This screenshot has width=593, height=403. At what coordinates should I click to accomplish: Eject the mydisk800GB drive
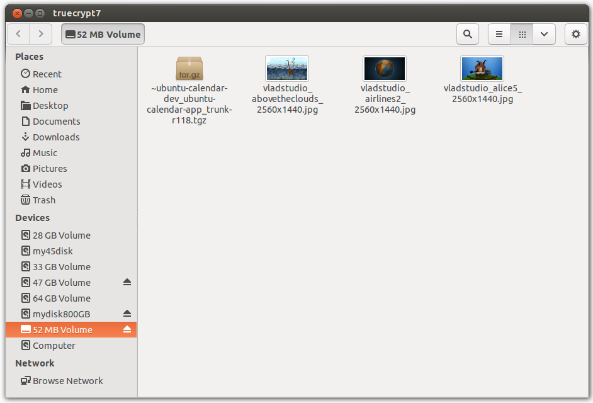[127, 314]
